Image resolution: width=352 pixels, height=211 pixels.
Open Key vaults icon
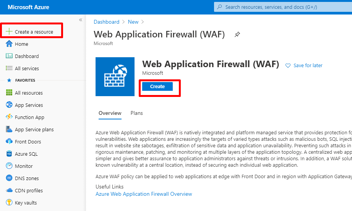click(9, 202)
